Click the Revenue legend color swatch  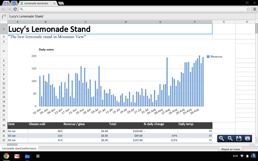click(x=208, y=57)
